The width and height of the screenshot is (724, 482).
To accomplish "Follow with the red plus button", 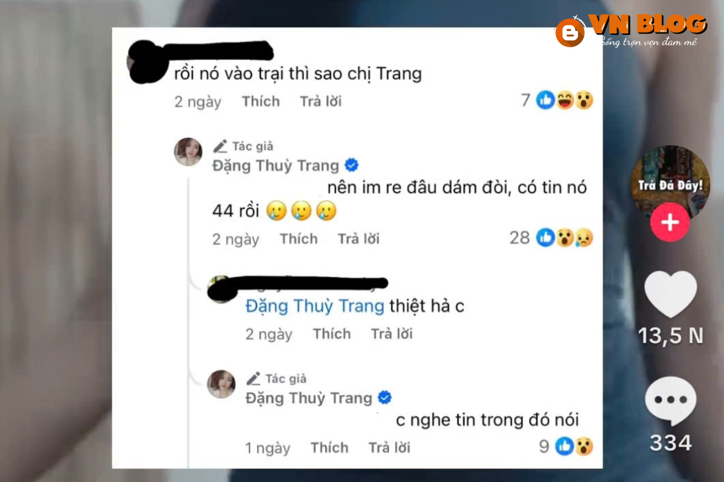I will [670, 223].
